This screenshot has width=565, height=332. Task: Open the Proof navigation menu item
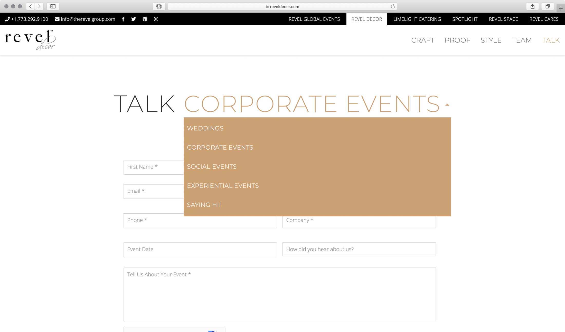click(457, 40)
